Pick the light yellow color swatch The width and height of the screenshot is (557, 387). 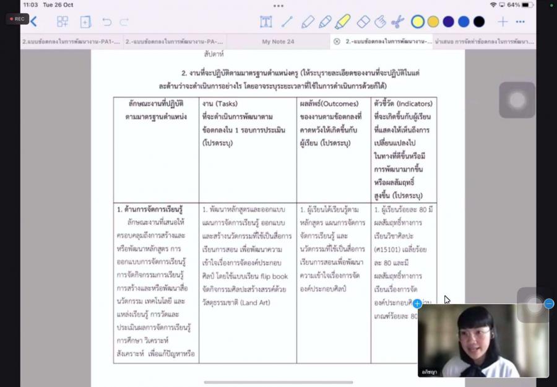point(418,22)
